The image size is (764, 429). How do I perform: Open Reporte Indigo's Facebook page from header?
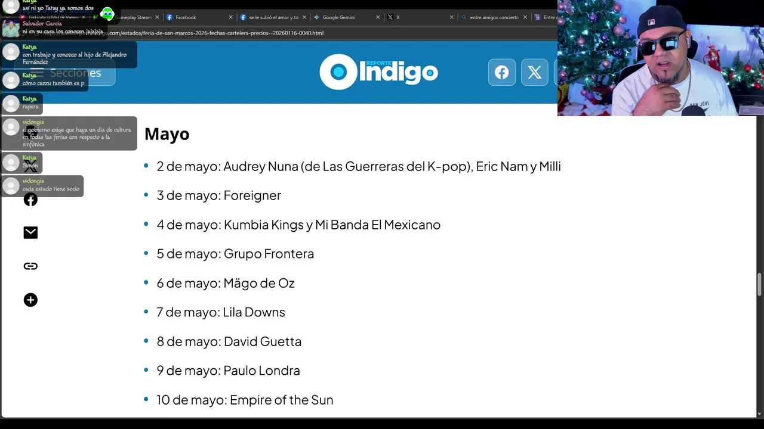click(501, 73)
